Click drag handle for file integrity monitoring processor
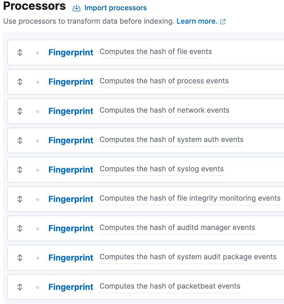 20,199
